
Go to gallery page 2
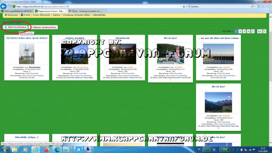pos(240,31)
